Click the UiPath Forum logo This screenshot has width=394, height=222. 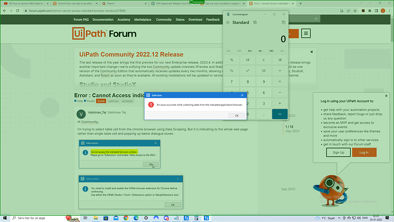[x=104, y=34]
